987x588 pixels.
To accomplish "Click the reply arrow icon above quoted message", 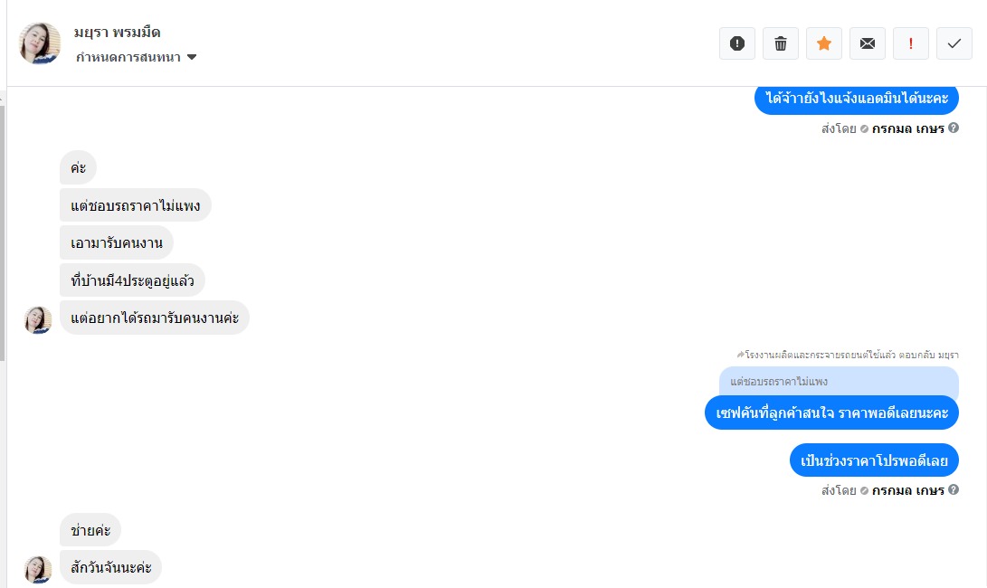I will 740,356.
